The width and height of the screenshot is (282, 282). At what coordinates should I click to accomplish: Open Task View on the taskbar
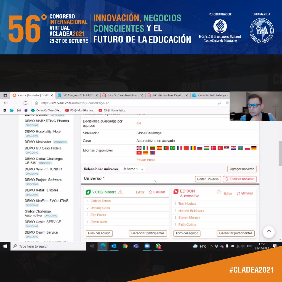(91, 246)
